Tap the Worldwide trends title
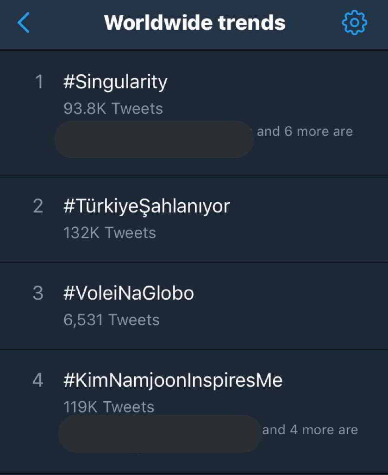388x475 pixels. (194, 22)
